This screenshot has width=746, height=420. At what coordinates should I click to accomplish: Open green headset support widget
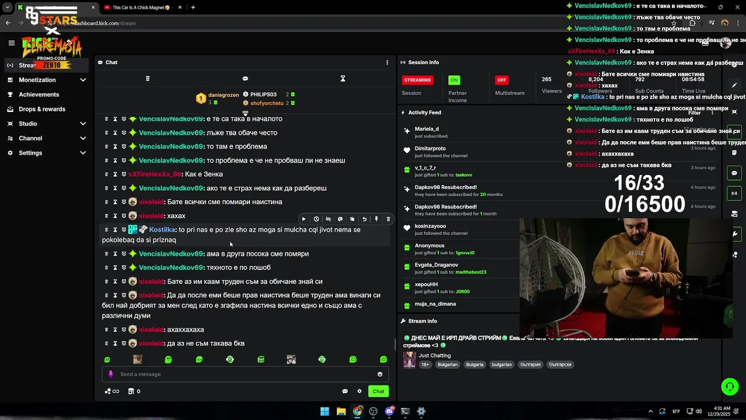729,387
